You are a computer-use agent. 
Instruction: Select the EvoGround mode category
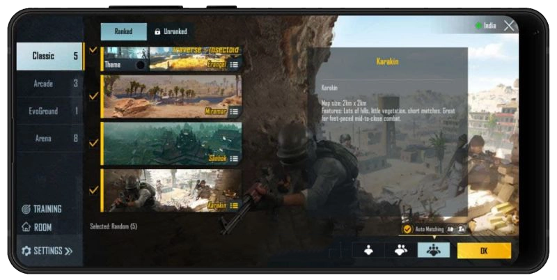click(49, 111)
